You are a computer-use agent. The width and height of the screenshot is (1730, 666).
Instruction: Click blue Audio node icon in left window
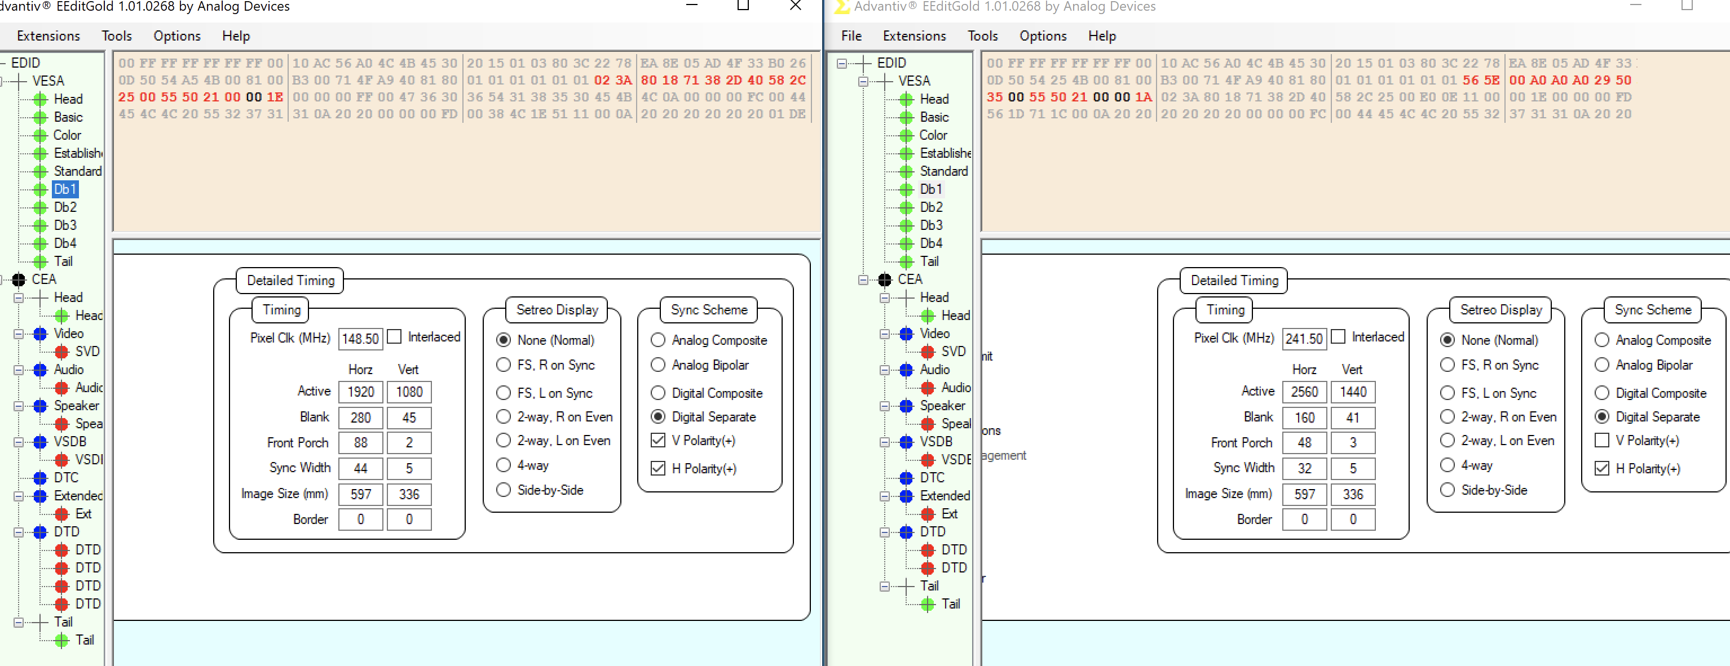[40, 370]
